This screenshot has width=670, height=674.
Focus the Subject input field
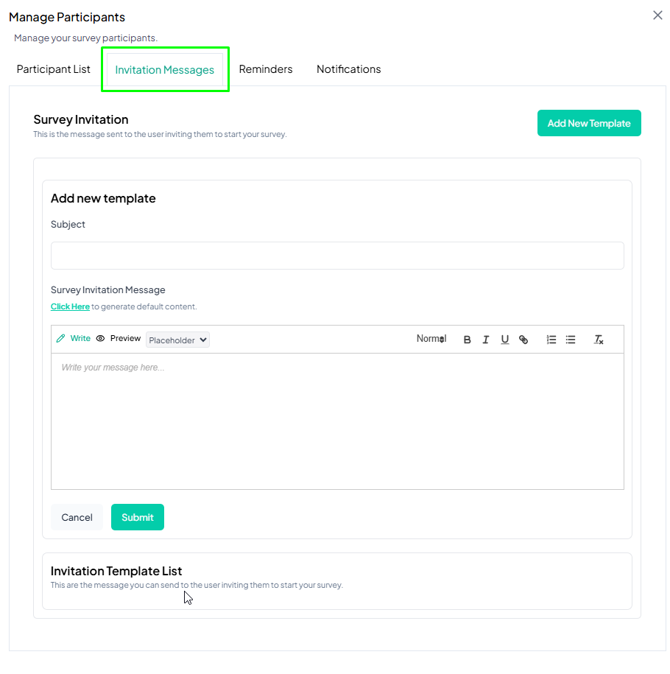click(x=337, y=256)
